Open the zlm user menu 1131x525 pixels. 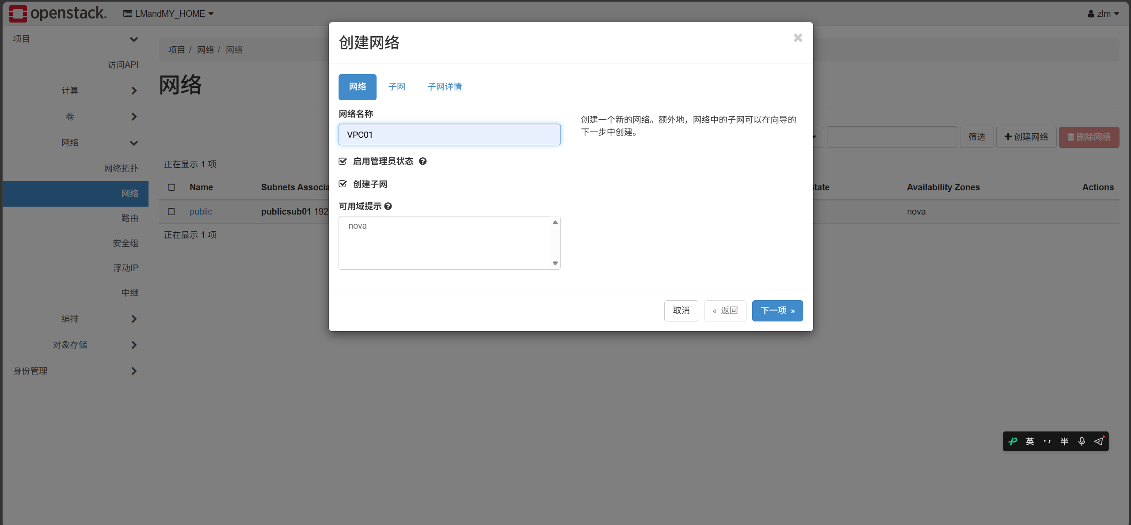pyautogui.click(x=1103, y=14)
